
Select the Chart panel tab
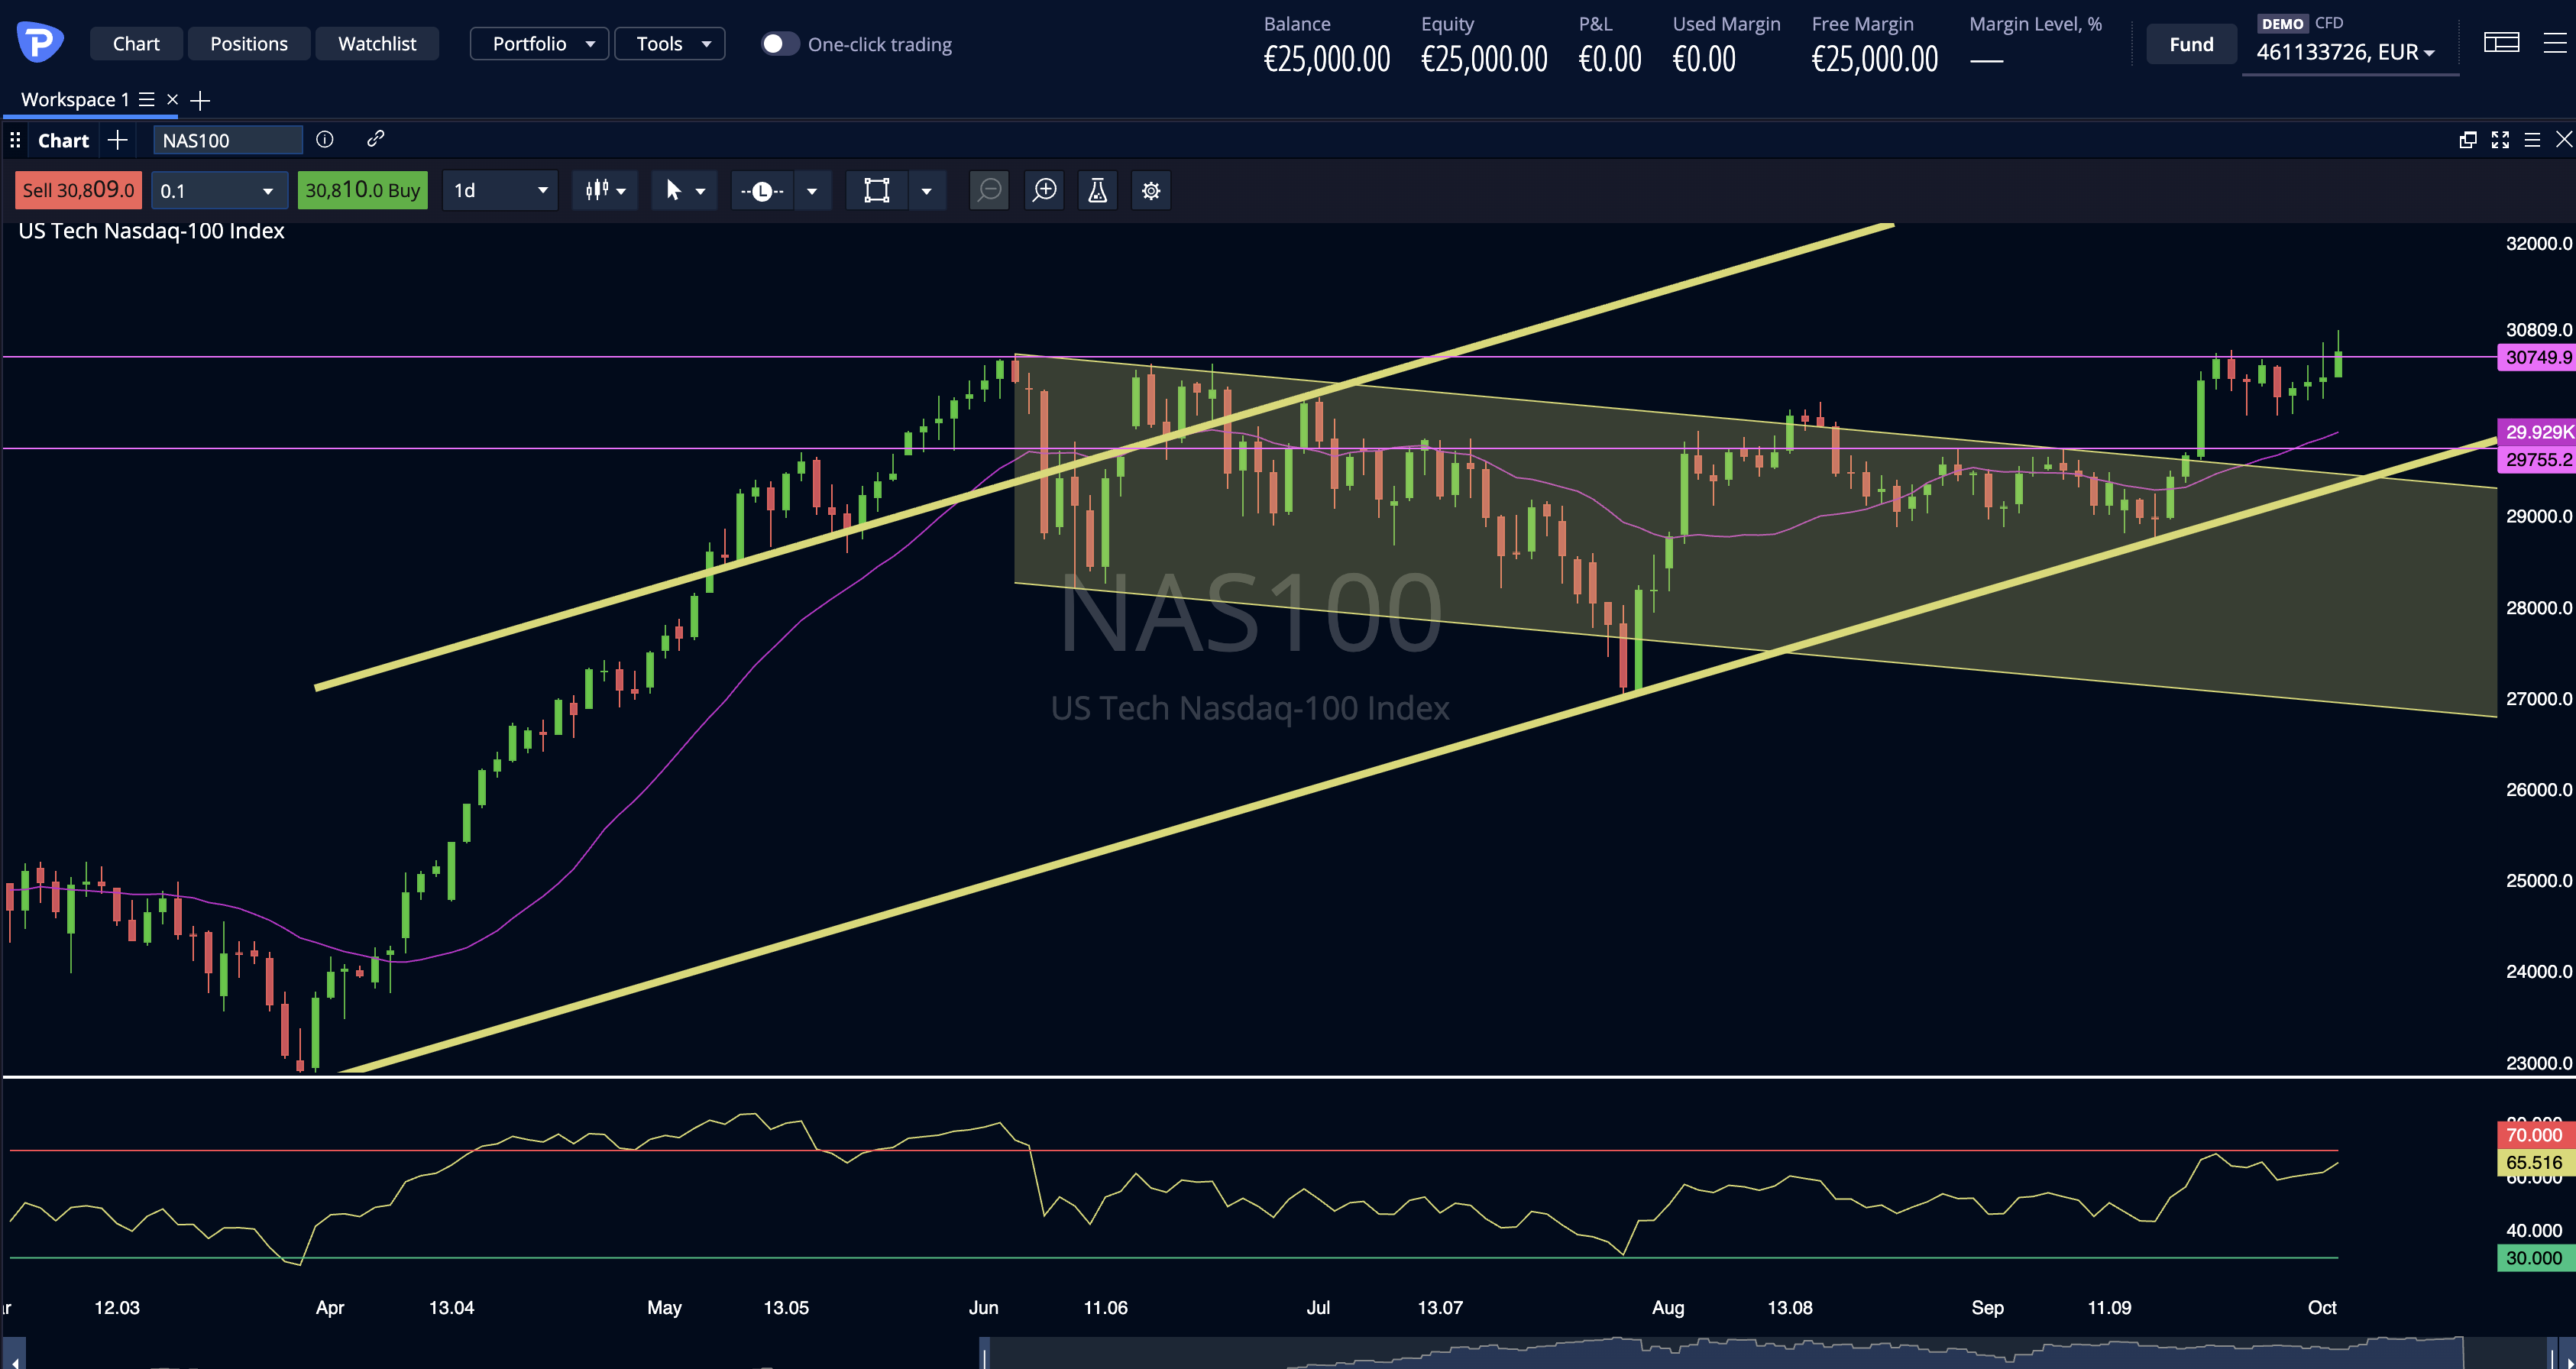[x=63, y=140]
